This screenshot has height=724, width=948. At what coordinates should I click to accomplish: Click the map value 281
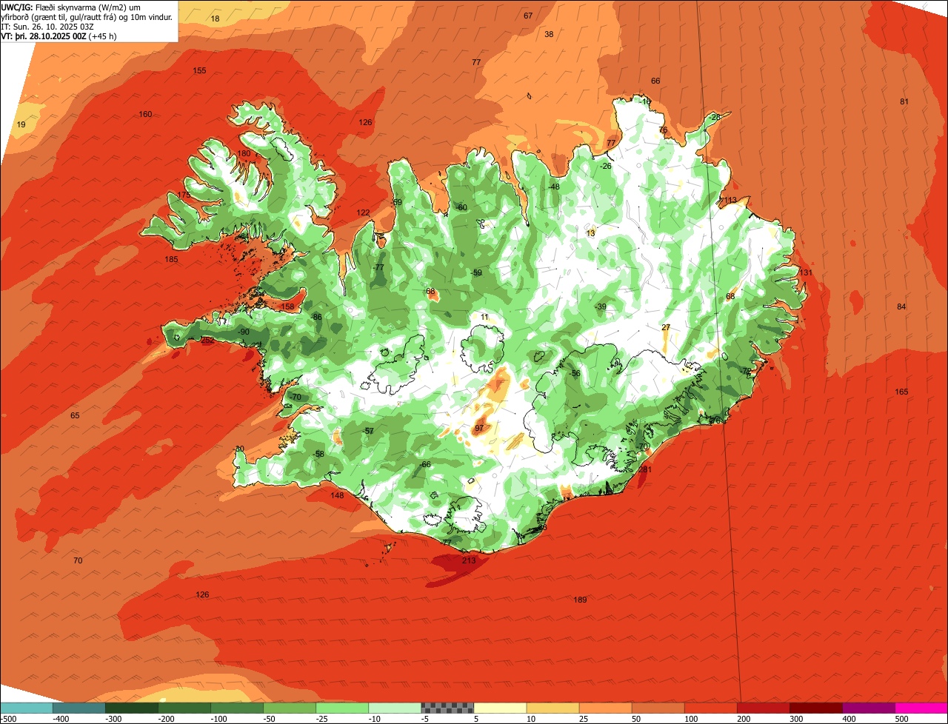pos(644,470)
